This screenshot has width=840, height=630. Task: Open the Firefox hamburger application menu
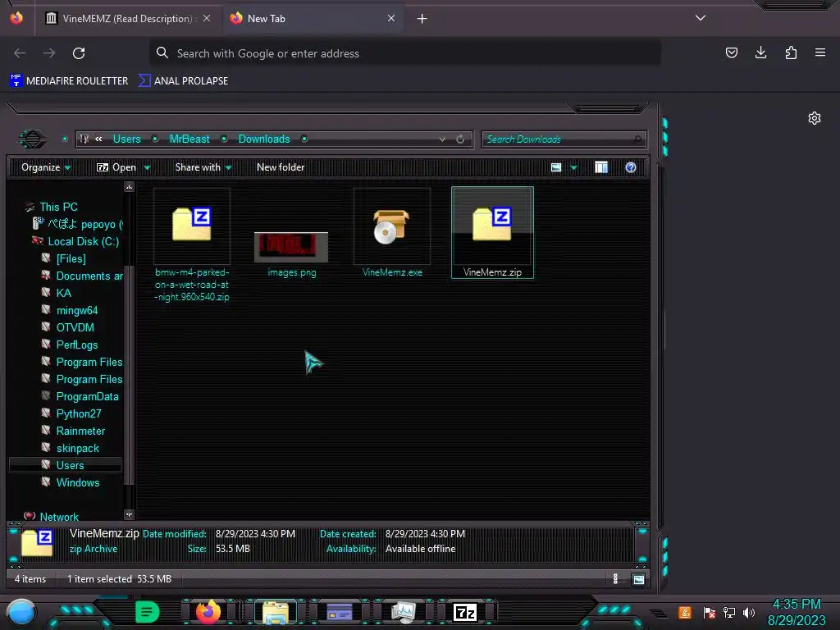coord(820,52)
